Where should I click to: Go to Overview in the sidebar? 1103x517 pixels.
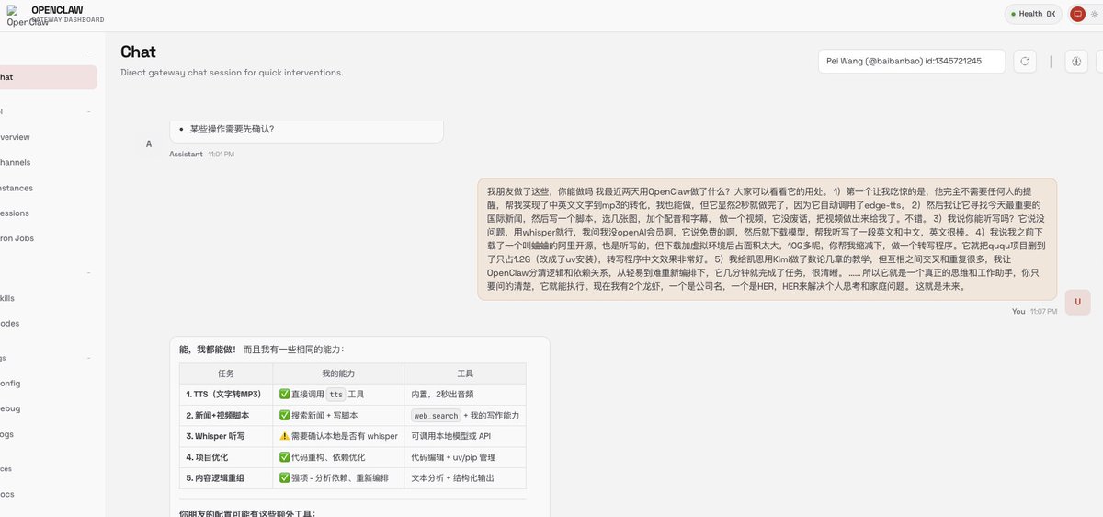[x=46, y=137]
